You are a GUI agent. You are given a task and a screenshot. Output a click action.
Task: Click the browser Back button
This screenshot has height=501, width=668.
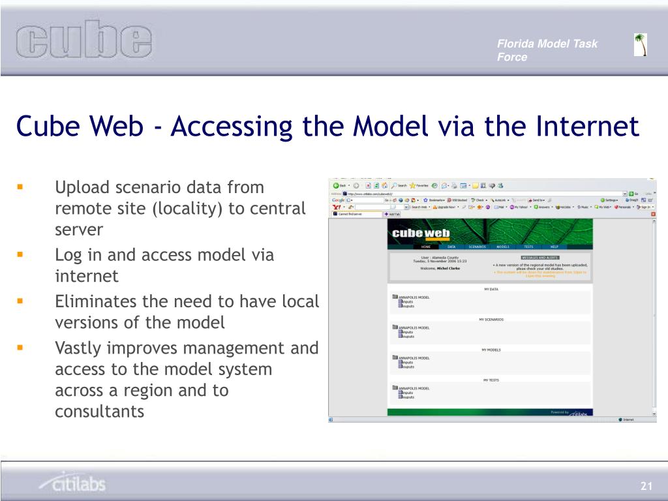pyautogui.click(x=339, y=186)
